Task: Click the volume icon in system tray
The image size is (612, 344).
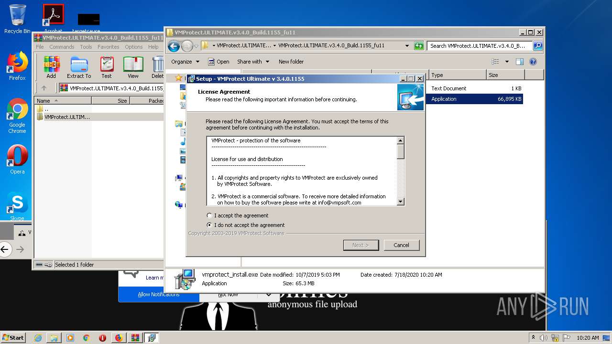Action: (544, 338)
